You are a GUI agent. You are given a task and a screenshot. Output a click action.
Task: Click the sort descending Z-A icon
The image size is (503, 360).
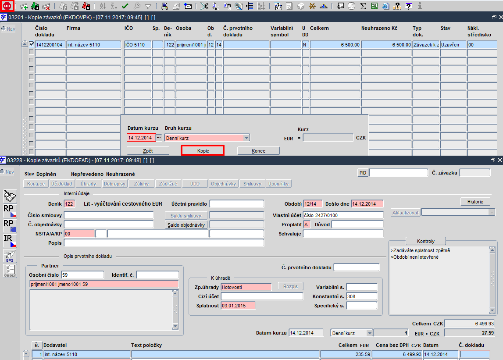(x=114, y=6)
